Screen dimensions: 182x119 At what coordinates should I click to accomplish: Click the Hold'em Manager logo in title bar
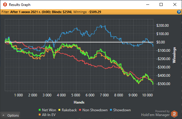point(5,5)
